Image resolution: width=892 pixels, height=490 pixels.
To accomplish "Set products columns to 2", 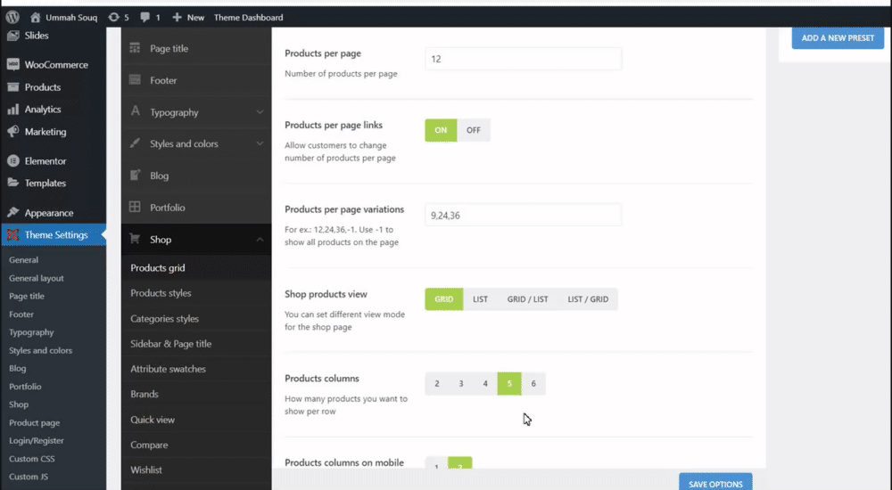I will (437, 384).
